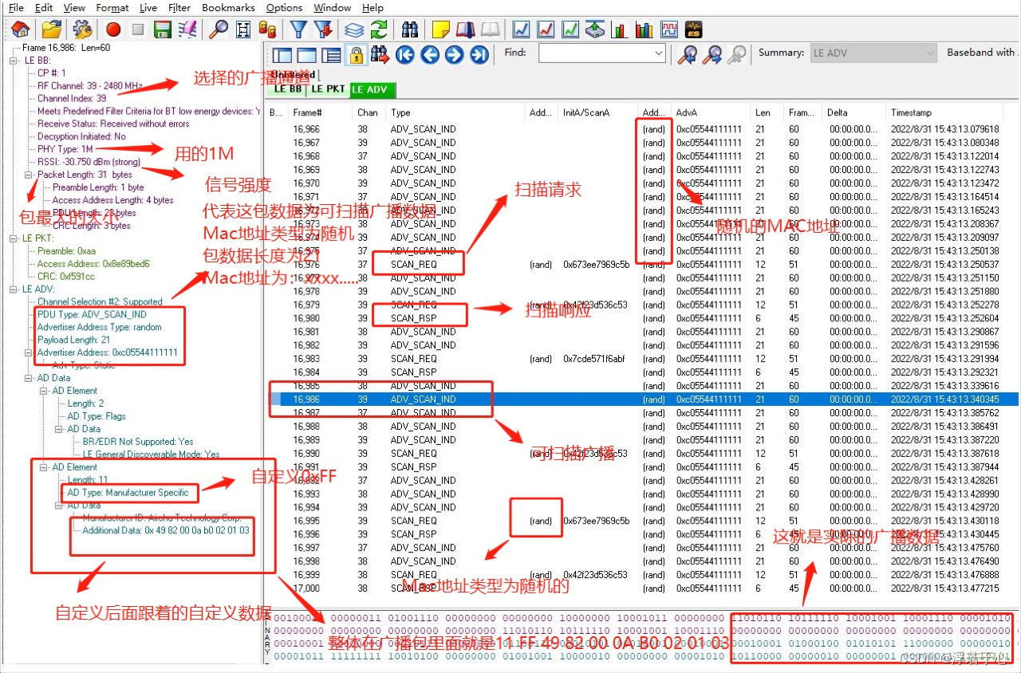
Task: Toggle the top pane layout icon
Action: pos(306,55)
